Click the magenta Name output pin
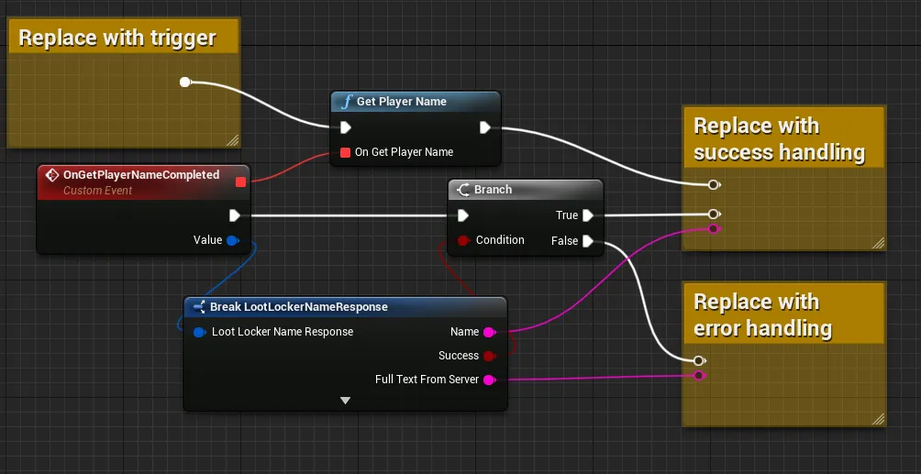Screen dimensions: 921x474 click(489, 333)
